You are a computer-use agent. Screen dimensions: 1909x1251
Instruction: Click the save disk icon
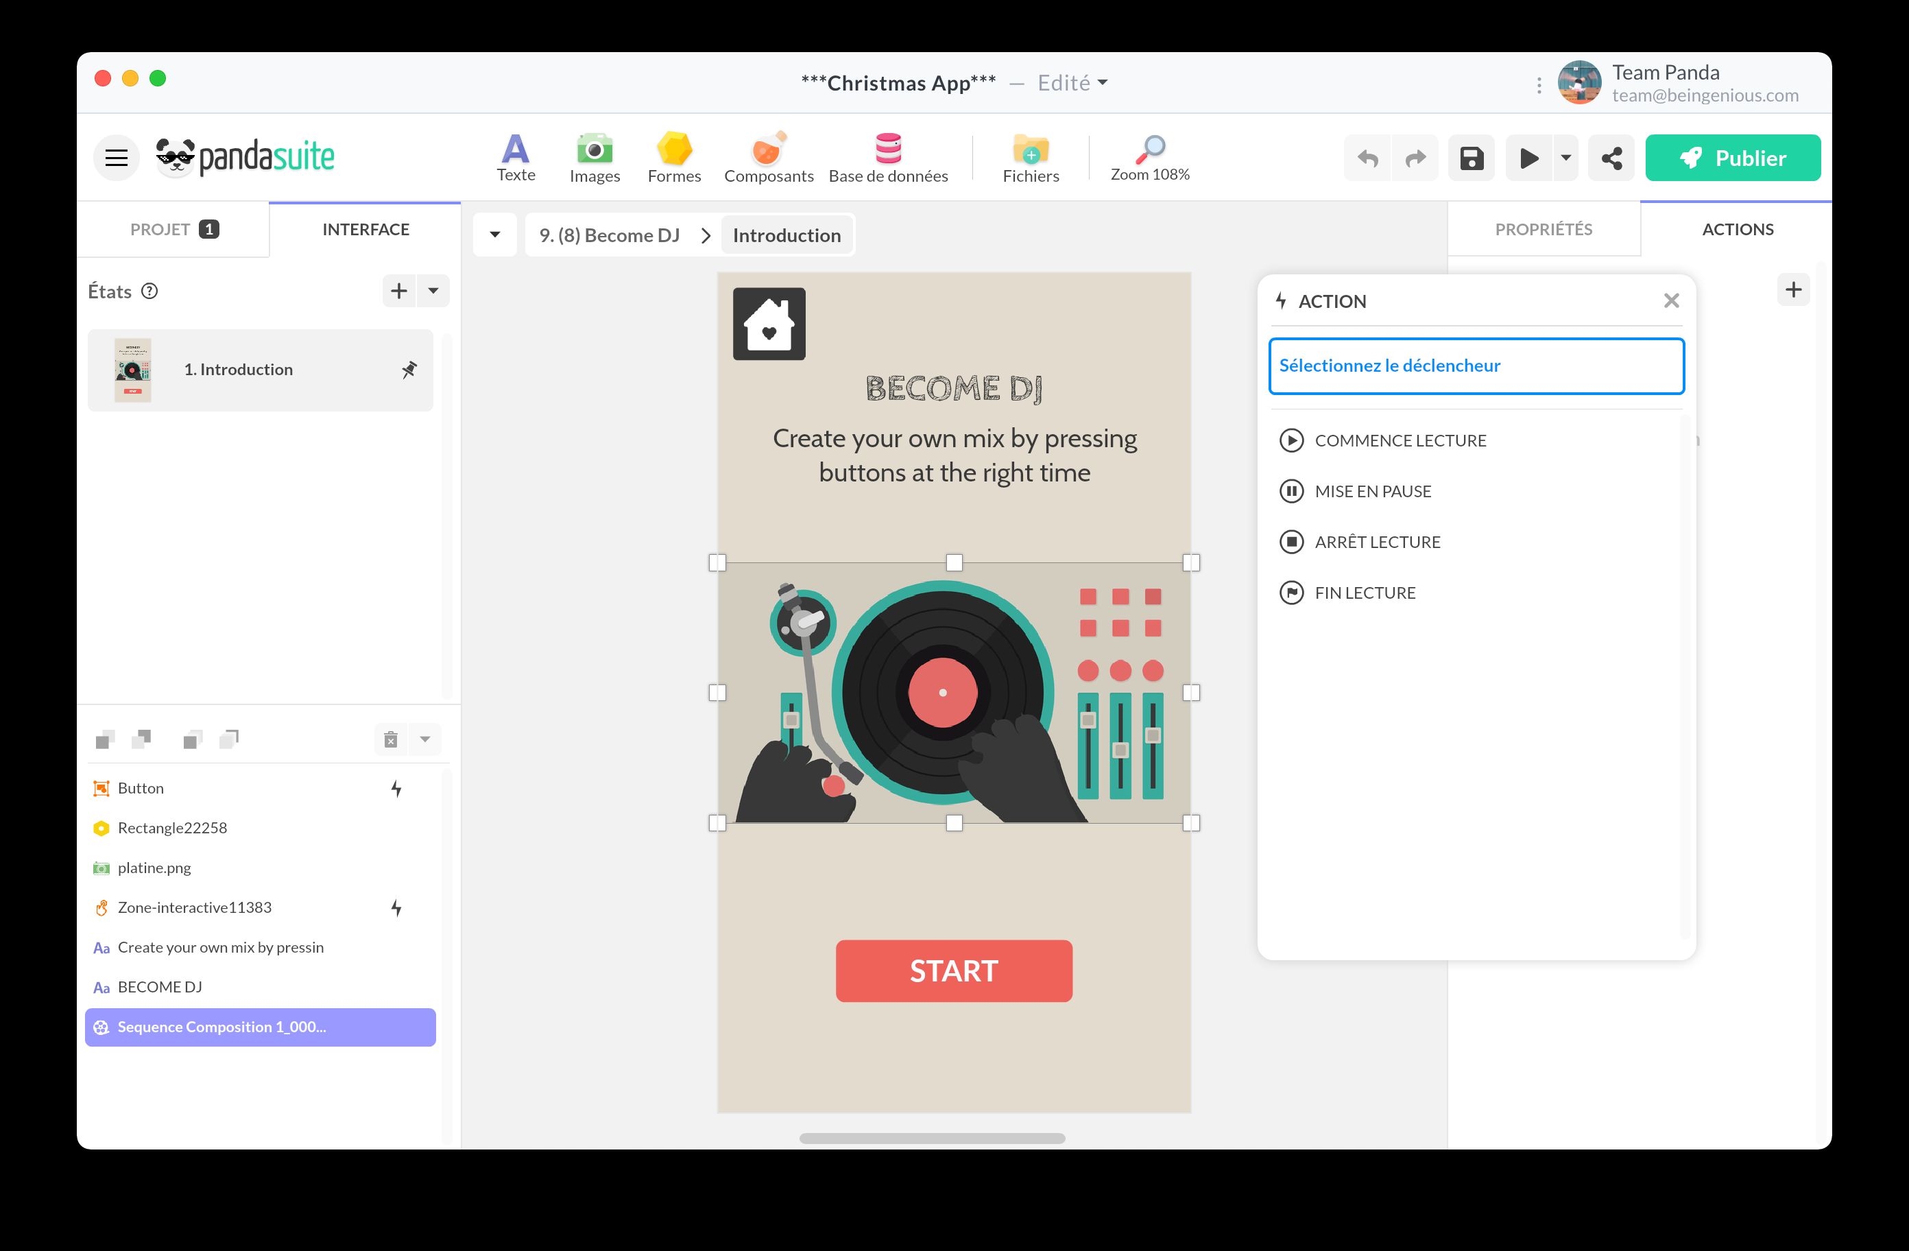click(1470, 158)
